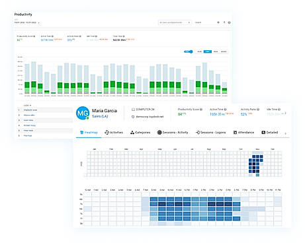The image size is (305, 243).
Task: Click the more tabs arrow after Detailed
Action: point(286,133)
